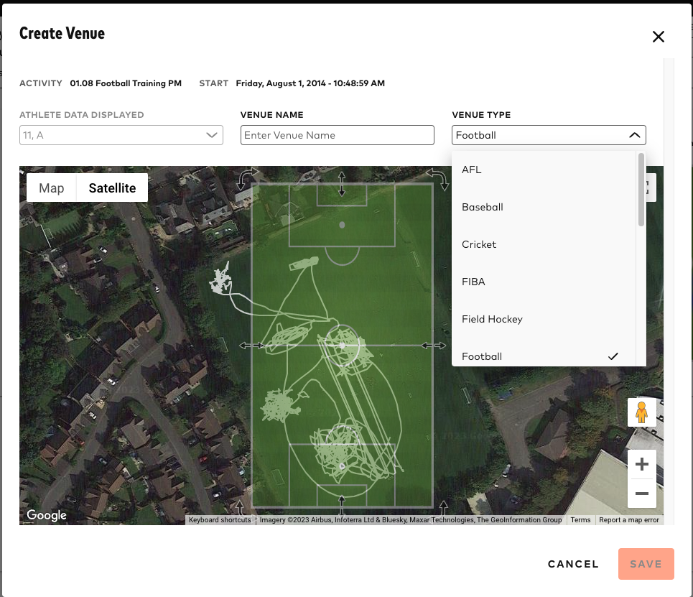
Task: Close the Create Venue dialog
Action: pyautogui.click(x=659, y=37)
